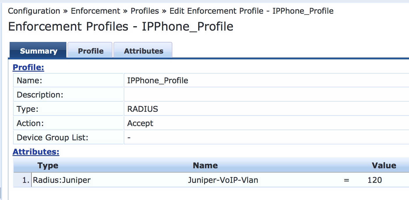Viewport: 409px width, 200px height.
Task: Click the Value column header
Action: pyautogui.click(x=384, y=165)
